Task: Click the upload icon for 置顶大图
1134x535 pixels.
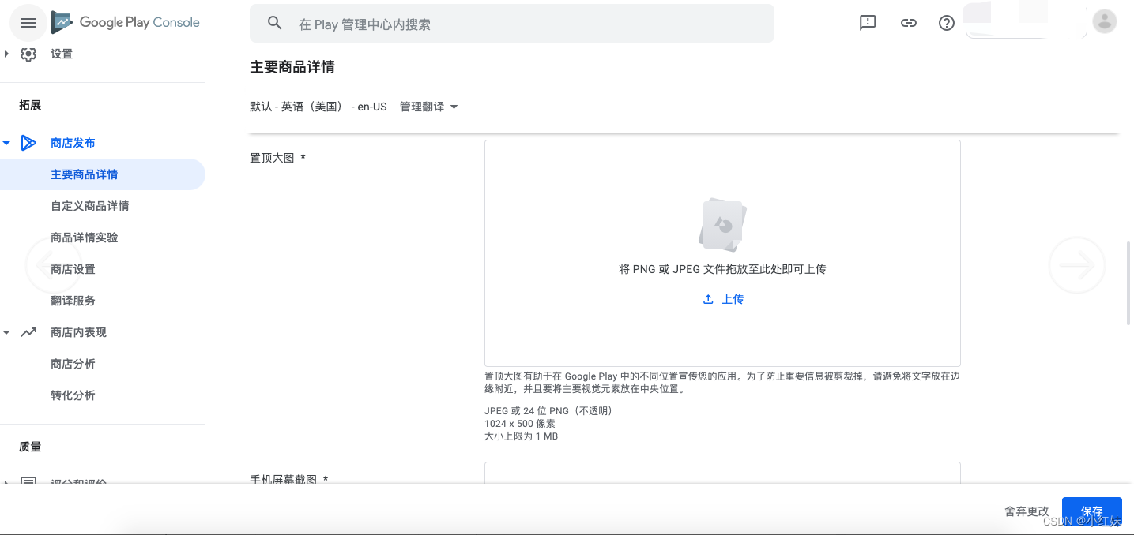Action: (707, 299)
